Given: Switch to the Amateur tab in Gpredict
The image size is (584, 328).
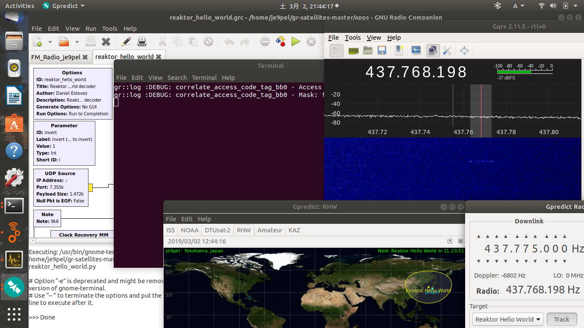Looking at the screenshot, I should click(270, 230).
